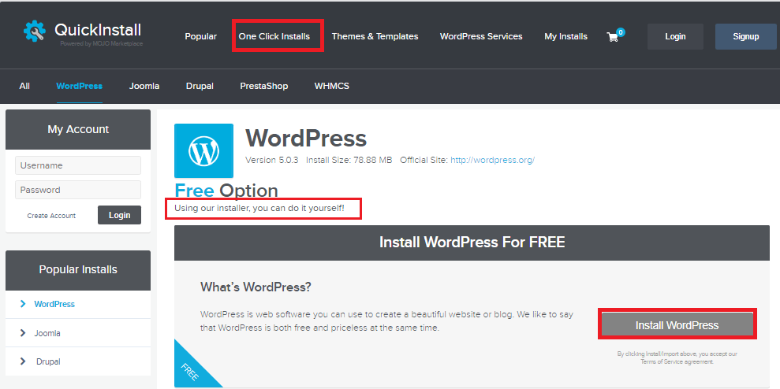Viewport: 780px width, 389px height.
Task: Click the blue FREE corner ribbon
Action: (x=191, y=369)
